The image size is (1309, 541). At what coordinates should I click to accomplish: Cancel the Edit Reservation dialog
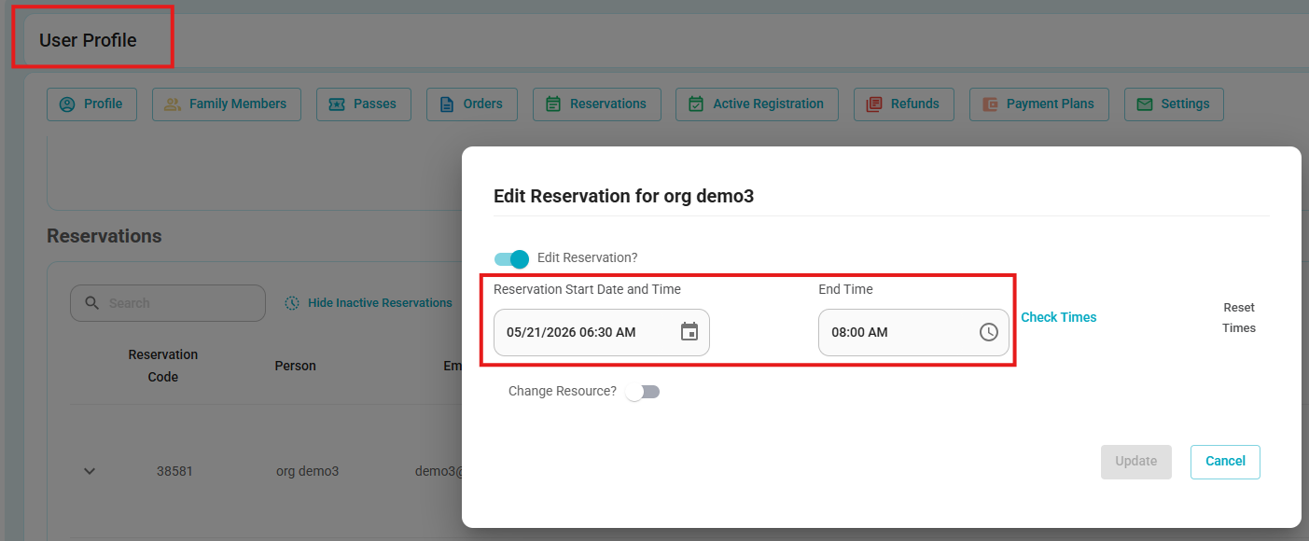click(x=1225, y=462)
